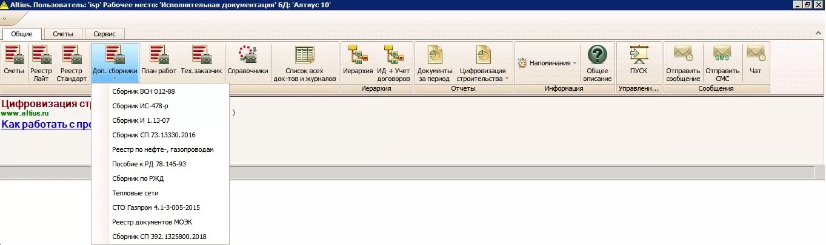Click the ИД + Учет договоров icon
826x245 pixels.
(393, 62)
